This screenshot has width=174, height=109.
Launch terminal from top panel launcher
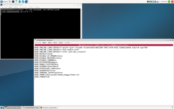pyautogui.click(x=13, y=2)
